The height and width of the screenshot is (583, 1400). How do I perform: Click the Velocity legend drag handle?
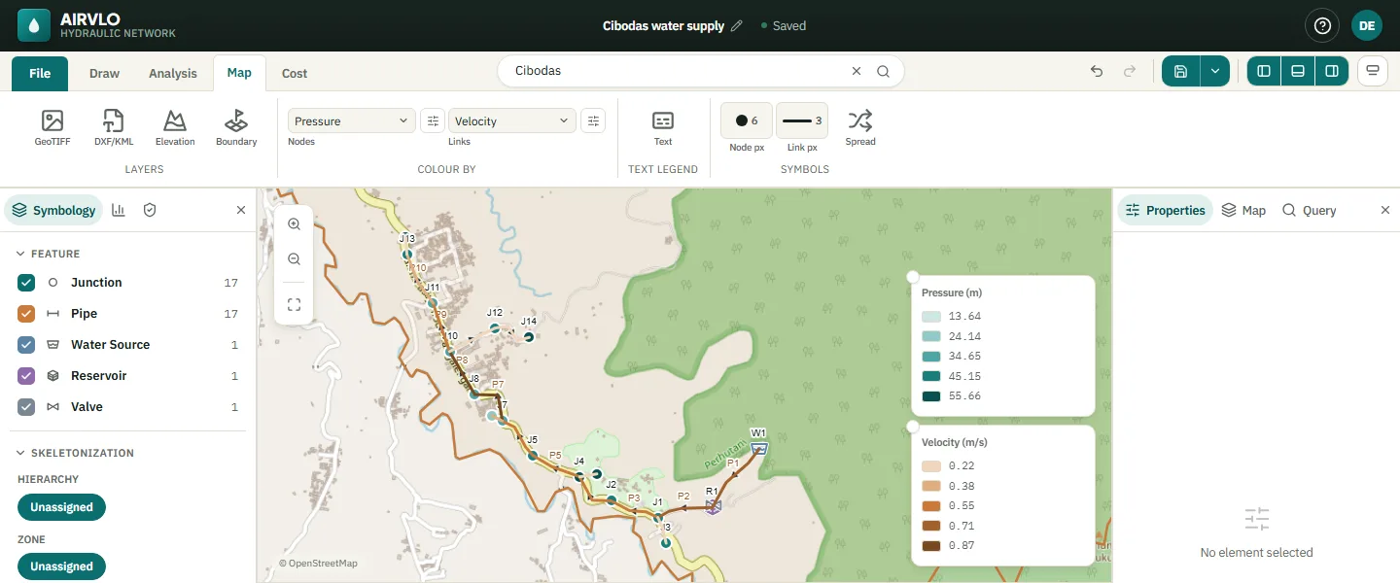(913, 427)
